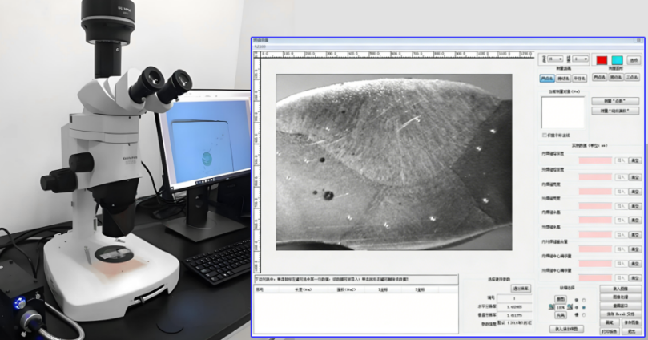Click the measure point count button

pos(614,101)
